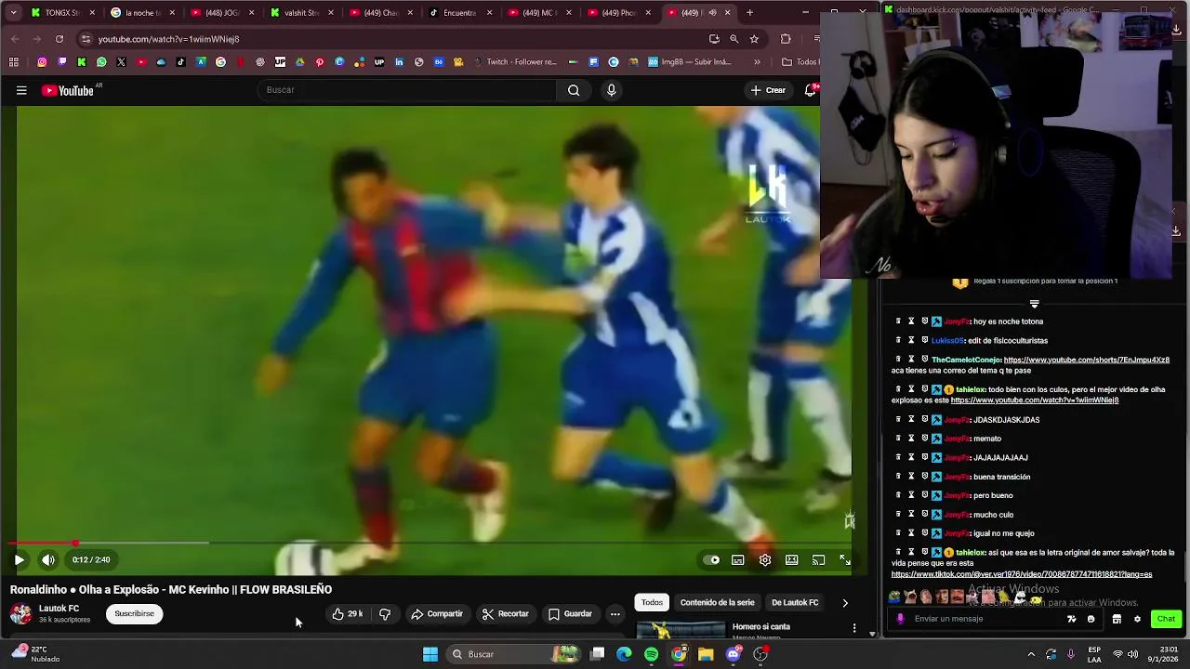Viewport: 1190px width, 669px height.
Task: Subscribe with Suscribirse button
Action: pyautogui.click(x=134, y=613)
